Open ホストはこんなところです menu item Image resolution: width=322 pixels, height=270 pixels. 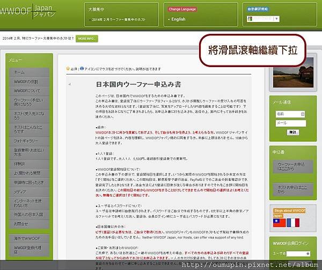click(x=29, y=129)
